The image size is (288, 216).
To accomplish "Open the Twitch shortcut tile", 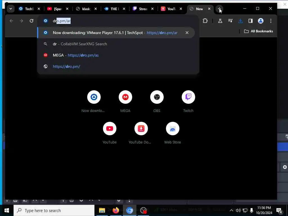I will [188, 101].
